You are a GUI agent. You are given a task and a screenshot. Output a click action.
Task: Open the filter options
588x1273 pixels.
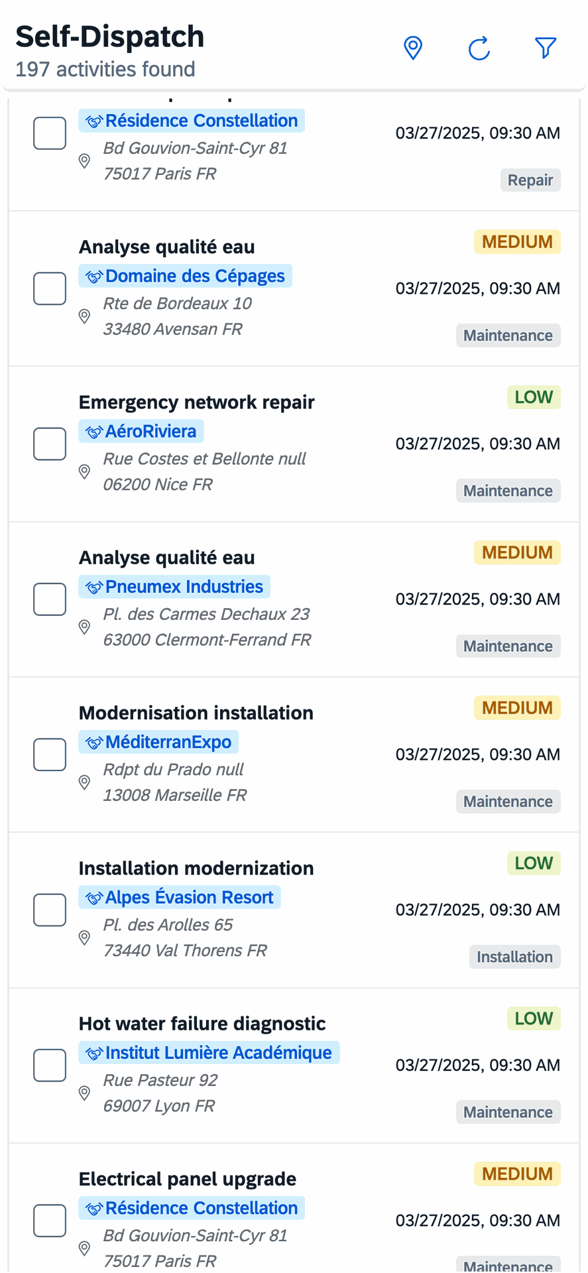(545, 48)
